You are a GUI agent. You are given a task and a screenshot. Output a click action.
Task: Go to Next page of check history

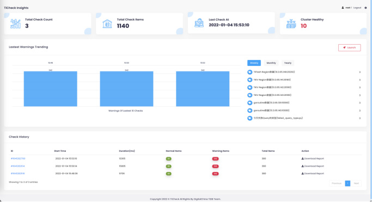(356, 183)
